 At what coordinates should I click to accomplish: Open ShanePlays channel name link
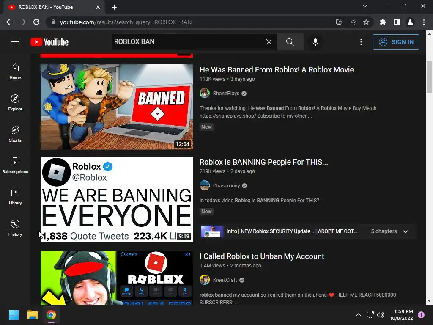point(226,94)
